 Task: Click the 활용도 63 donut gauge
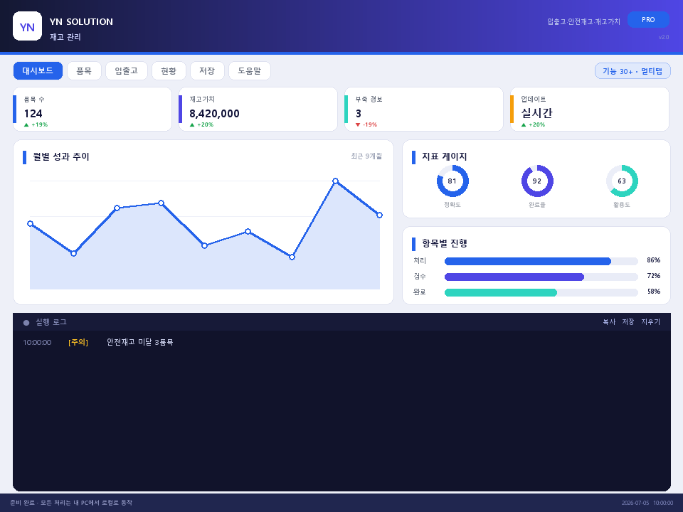pyautogui.click(x=622, y=181)
